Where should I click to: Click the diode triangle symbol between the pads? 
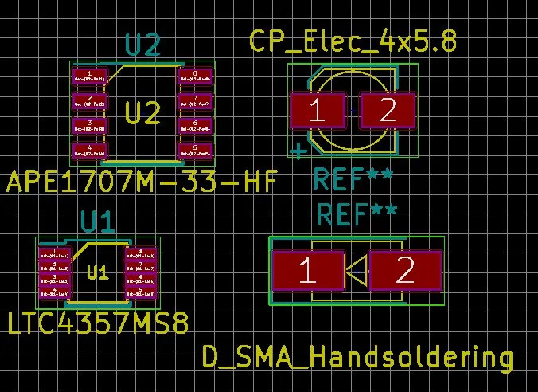click(357, 271)
